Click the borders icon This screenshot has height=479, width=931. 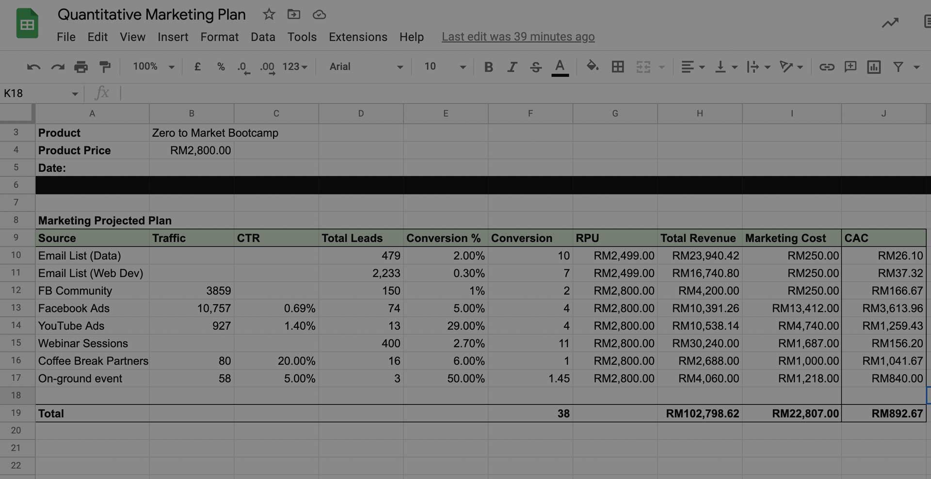(x=617, y=66)
